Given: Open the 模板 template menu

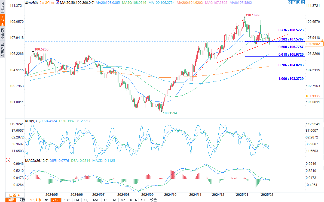Looking at the screenshot, I should coord(22,200).
